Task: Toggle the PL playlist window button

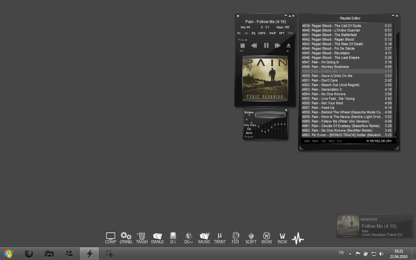Action: (239, 33)
